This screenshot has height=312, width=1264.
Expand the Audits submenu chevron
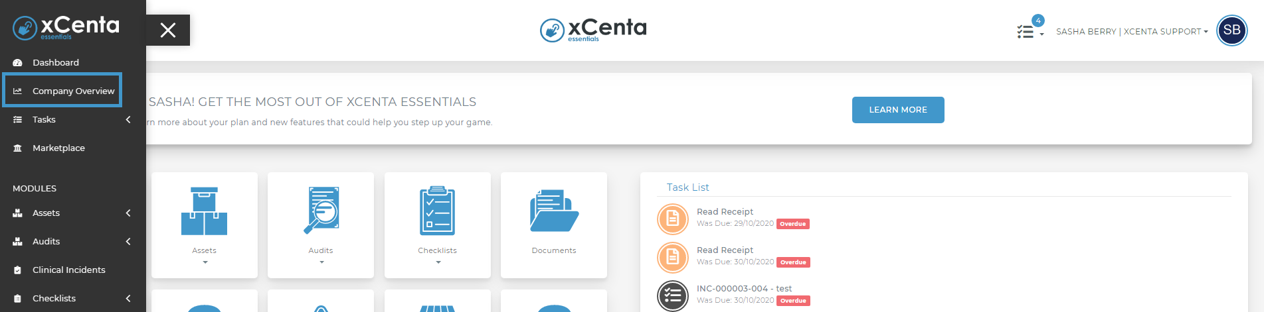click(x=128, y=241)
